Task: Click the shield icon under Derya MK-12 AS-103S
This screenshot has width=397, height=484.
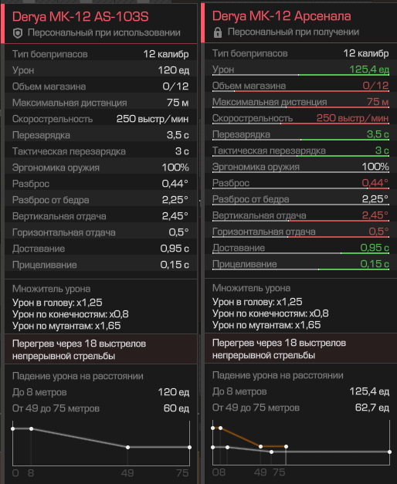Action: point(18,33)
